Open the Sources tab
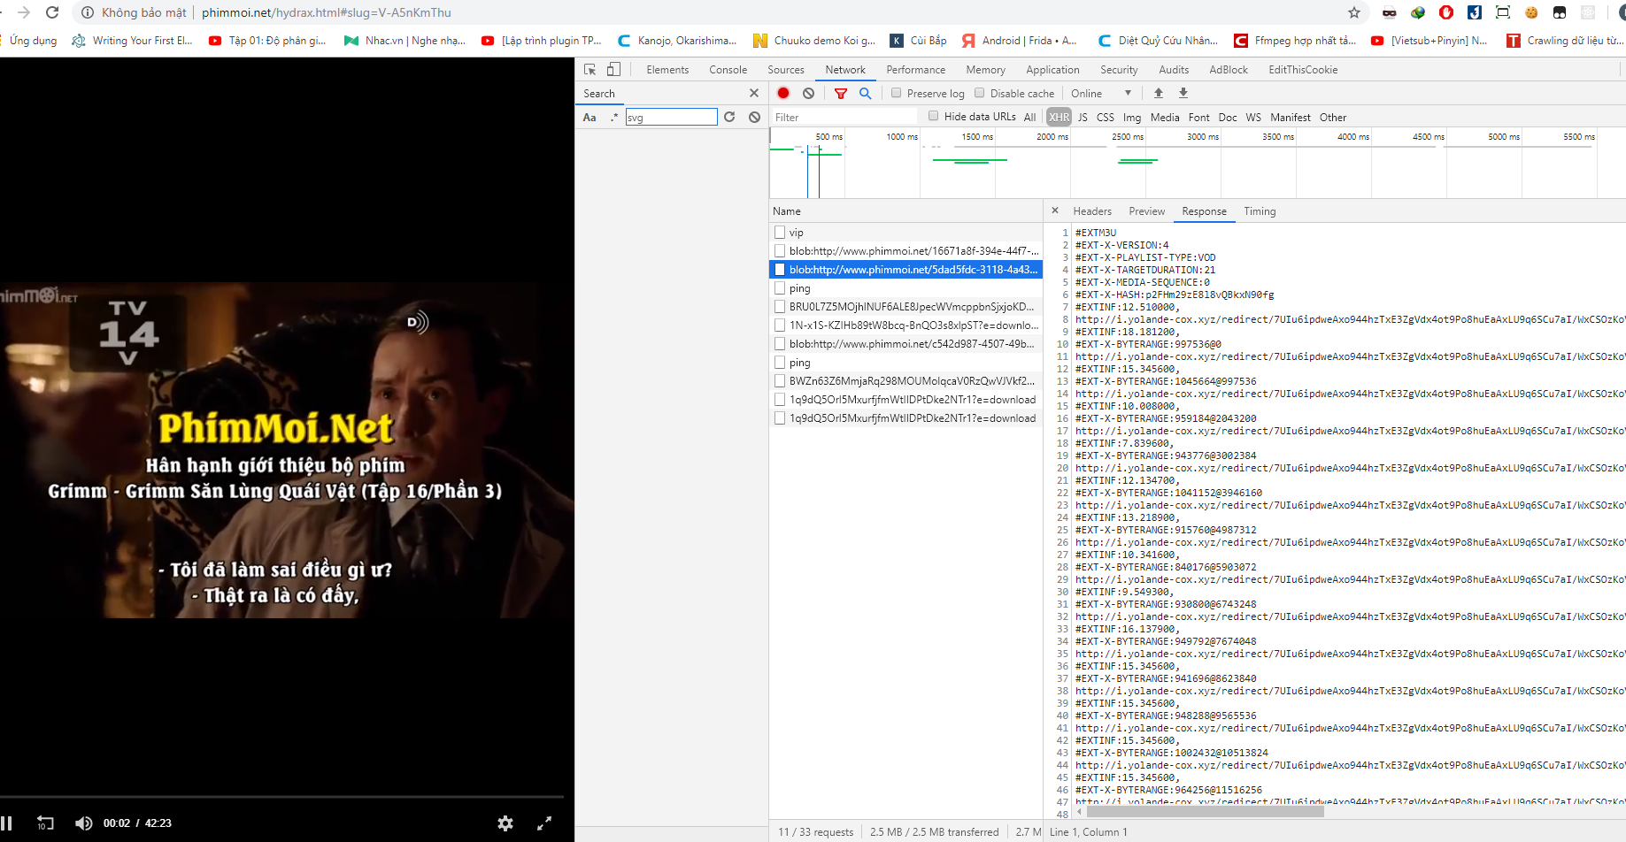 (x=786, y=69)
